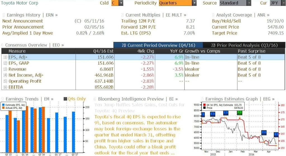Click event marker 3 at graph's left edge
This screenshot has width=286, height=156.
point(203,115)
